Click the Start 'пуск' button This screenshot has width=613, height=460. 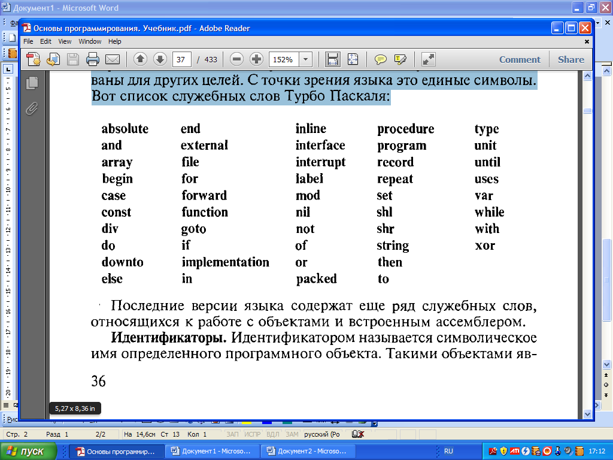pos(28,451)
